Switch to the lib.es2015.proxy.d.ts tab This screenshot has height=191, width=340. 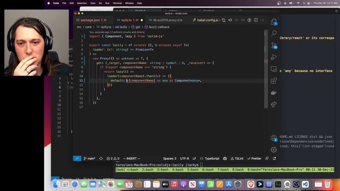coord(166,20)
